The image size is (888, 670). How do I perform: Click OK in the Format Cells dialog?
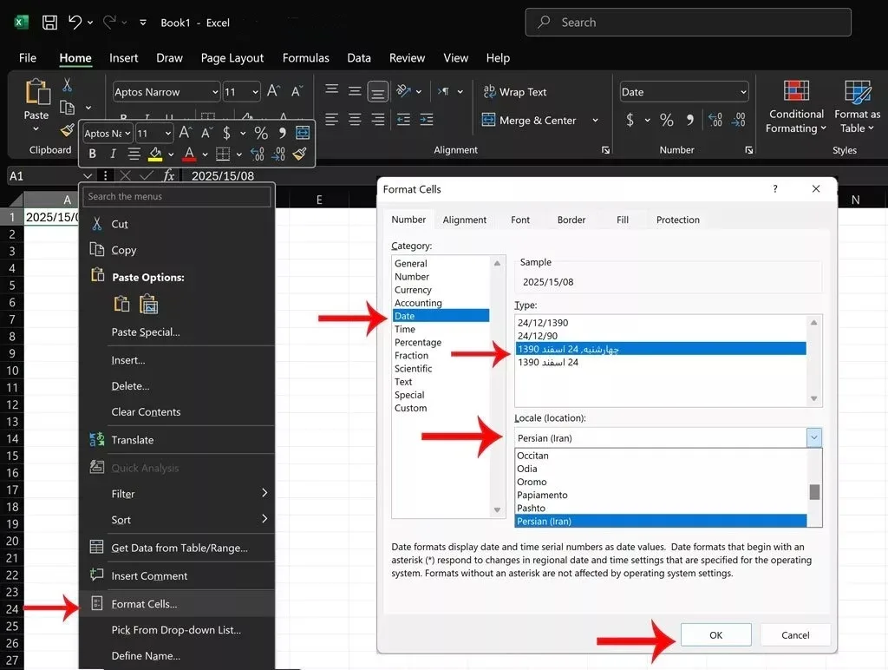(715, 635)
